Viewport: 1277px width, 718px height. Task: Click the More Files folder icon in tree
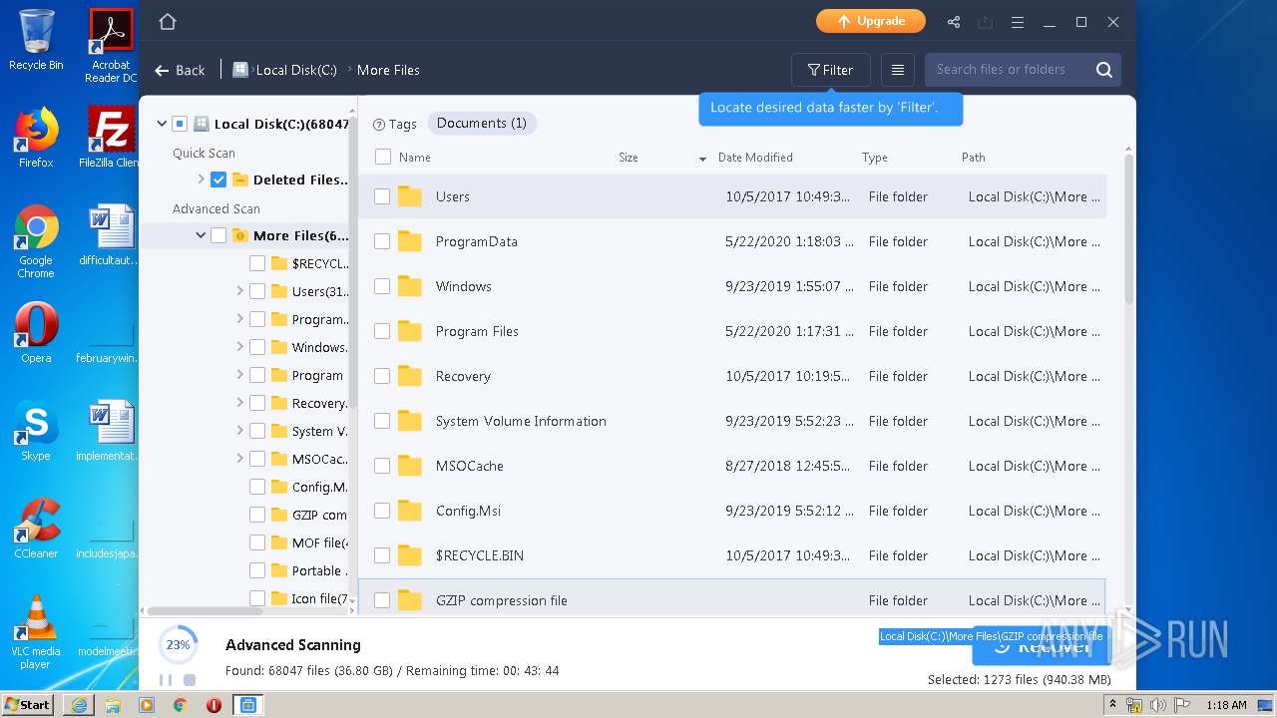point(240,235)
